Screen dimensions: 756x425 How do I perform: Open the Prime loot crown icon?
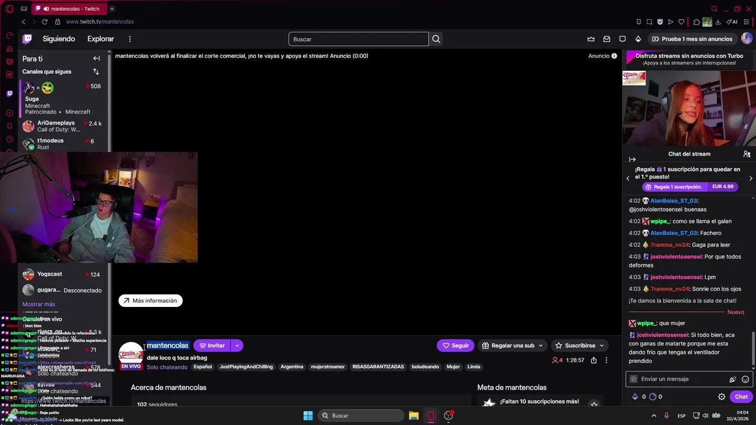click(x=591, y=39)
